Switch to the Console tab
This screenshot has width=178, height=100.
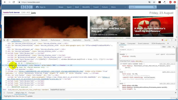click(x=26, y=40)
